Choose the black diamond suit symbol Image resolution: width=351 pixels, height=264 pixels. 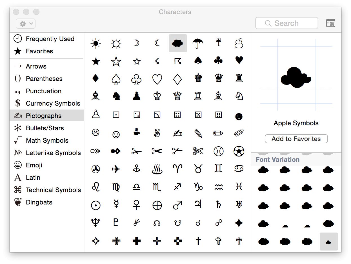[x=96, y=78]
